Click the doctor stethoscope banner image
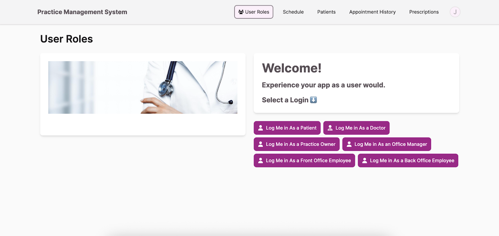 (x=143, y=87)
